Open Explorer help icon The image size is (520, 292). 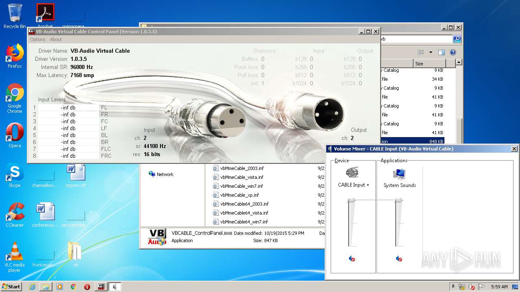[453, 52]
